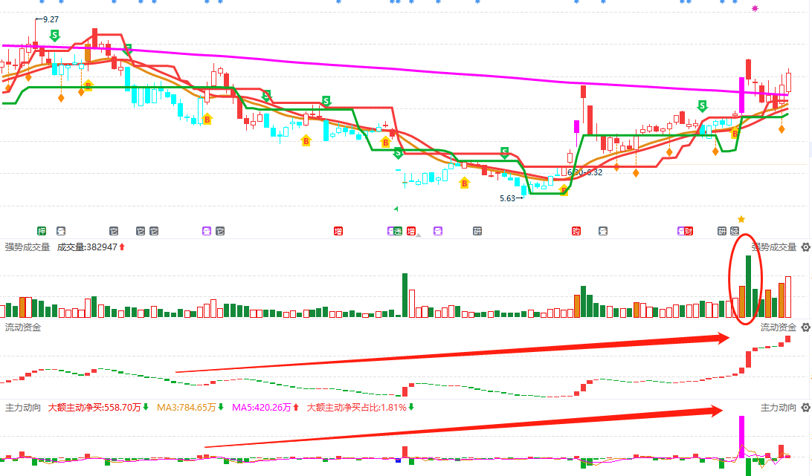
Task: Expand the 流动资金 indicator name beside its gear
Action: click(778, 327)
